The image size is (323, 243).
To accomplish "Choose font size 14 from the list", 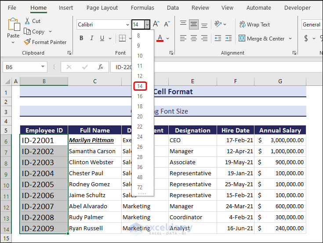I will pos(140,86).
